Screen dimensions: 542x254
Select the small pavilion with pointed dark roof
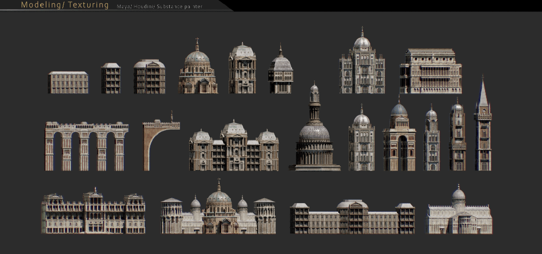click(x=280, y=73)
